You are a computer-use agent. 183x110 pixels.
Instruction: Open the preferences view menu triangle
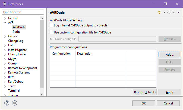point(178,12)
